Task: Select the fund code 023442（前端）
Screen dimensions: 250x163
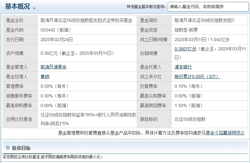Action: (56, 30)
